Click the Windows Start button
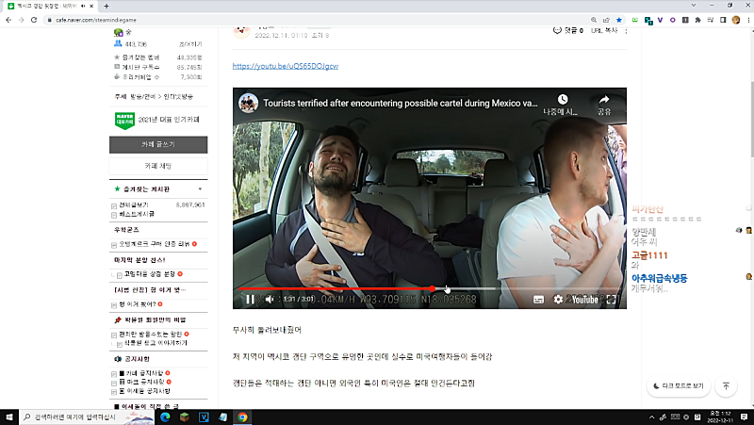Screen dimensions: 754x425 click(x=9, y=416)
